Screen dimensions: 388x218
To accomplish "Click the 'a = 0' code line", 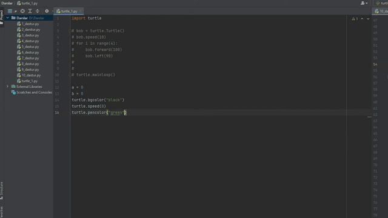I will click(78, 87).
